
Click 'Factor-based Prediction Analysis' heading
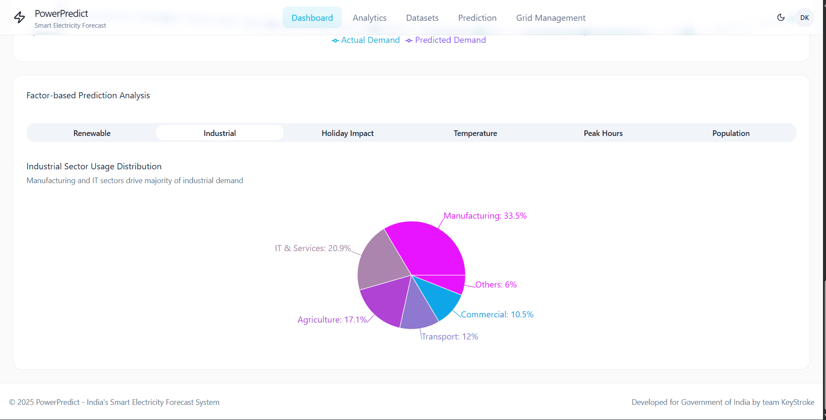point(88,95)
